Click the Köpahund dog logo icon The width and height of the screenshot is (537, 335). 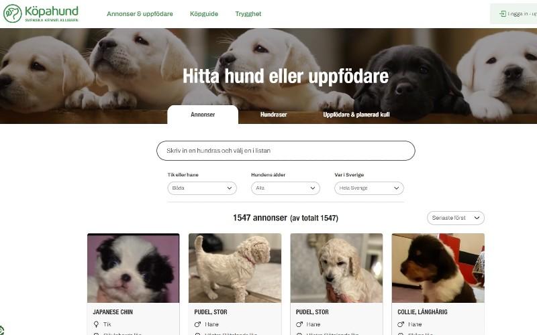13,13
